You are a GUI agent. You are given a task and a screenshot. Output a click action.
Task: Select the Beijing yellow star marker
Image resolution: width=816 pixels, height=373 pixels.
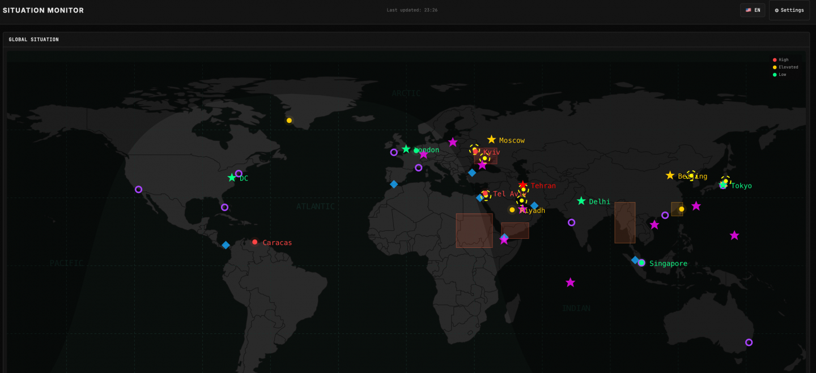click(x=670, y=175)
